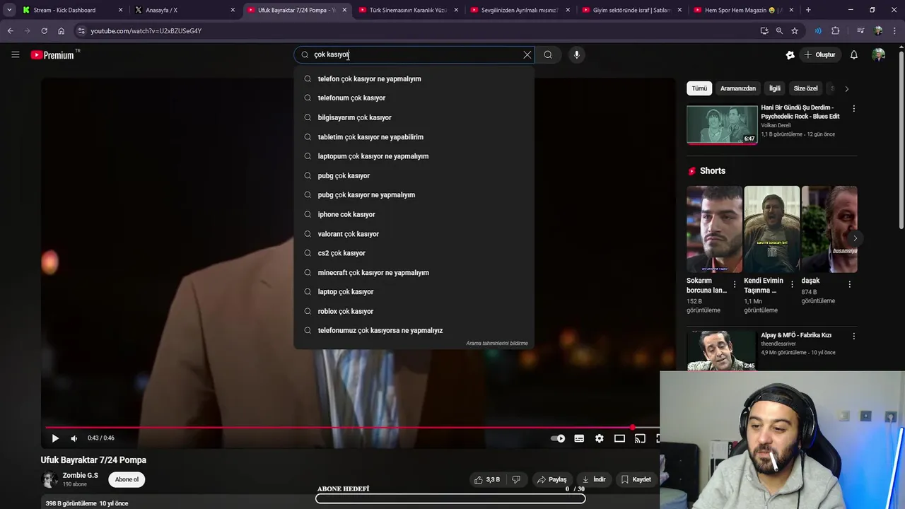905x509 pixels.
Task: Mute the video volume speaker
Action: 74,438
